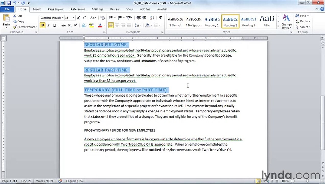Justify the paragraph text
Image resolution: width=325 pixels, height=184 pixels.
point(129,25)
